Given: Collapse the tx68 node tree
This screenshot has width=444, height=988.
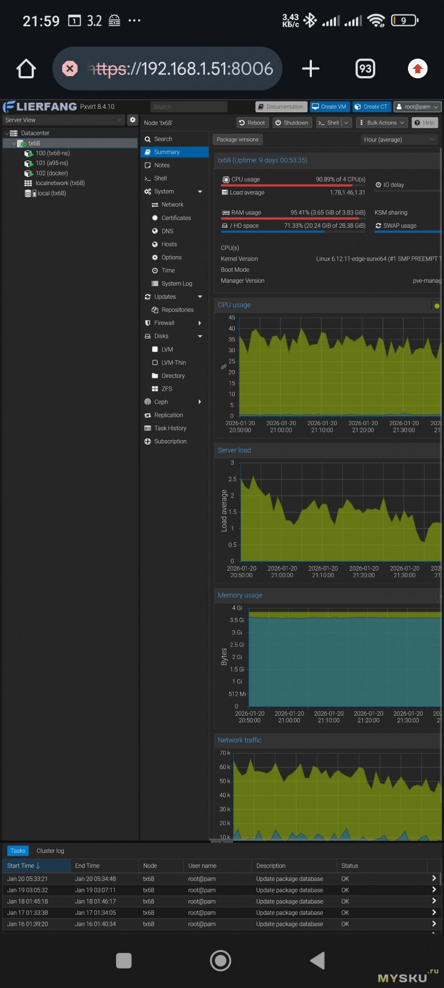Looking at the screenshot, I should point(14,143).
